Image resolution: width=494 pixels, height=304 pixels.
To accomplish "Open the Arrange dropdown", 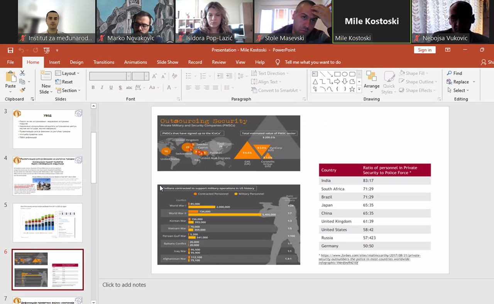I will pyautogui.click(x=371, y=82).
